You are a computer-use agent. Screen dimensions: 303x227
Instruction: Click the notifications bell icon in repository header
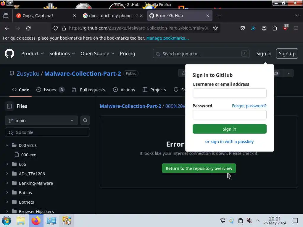point(183,73)
